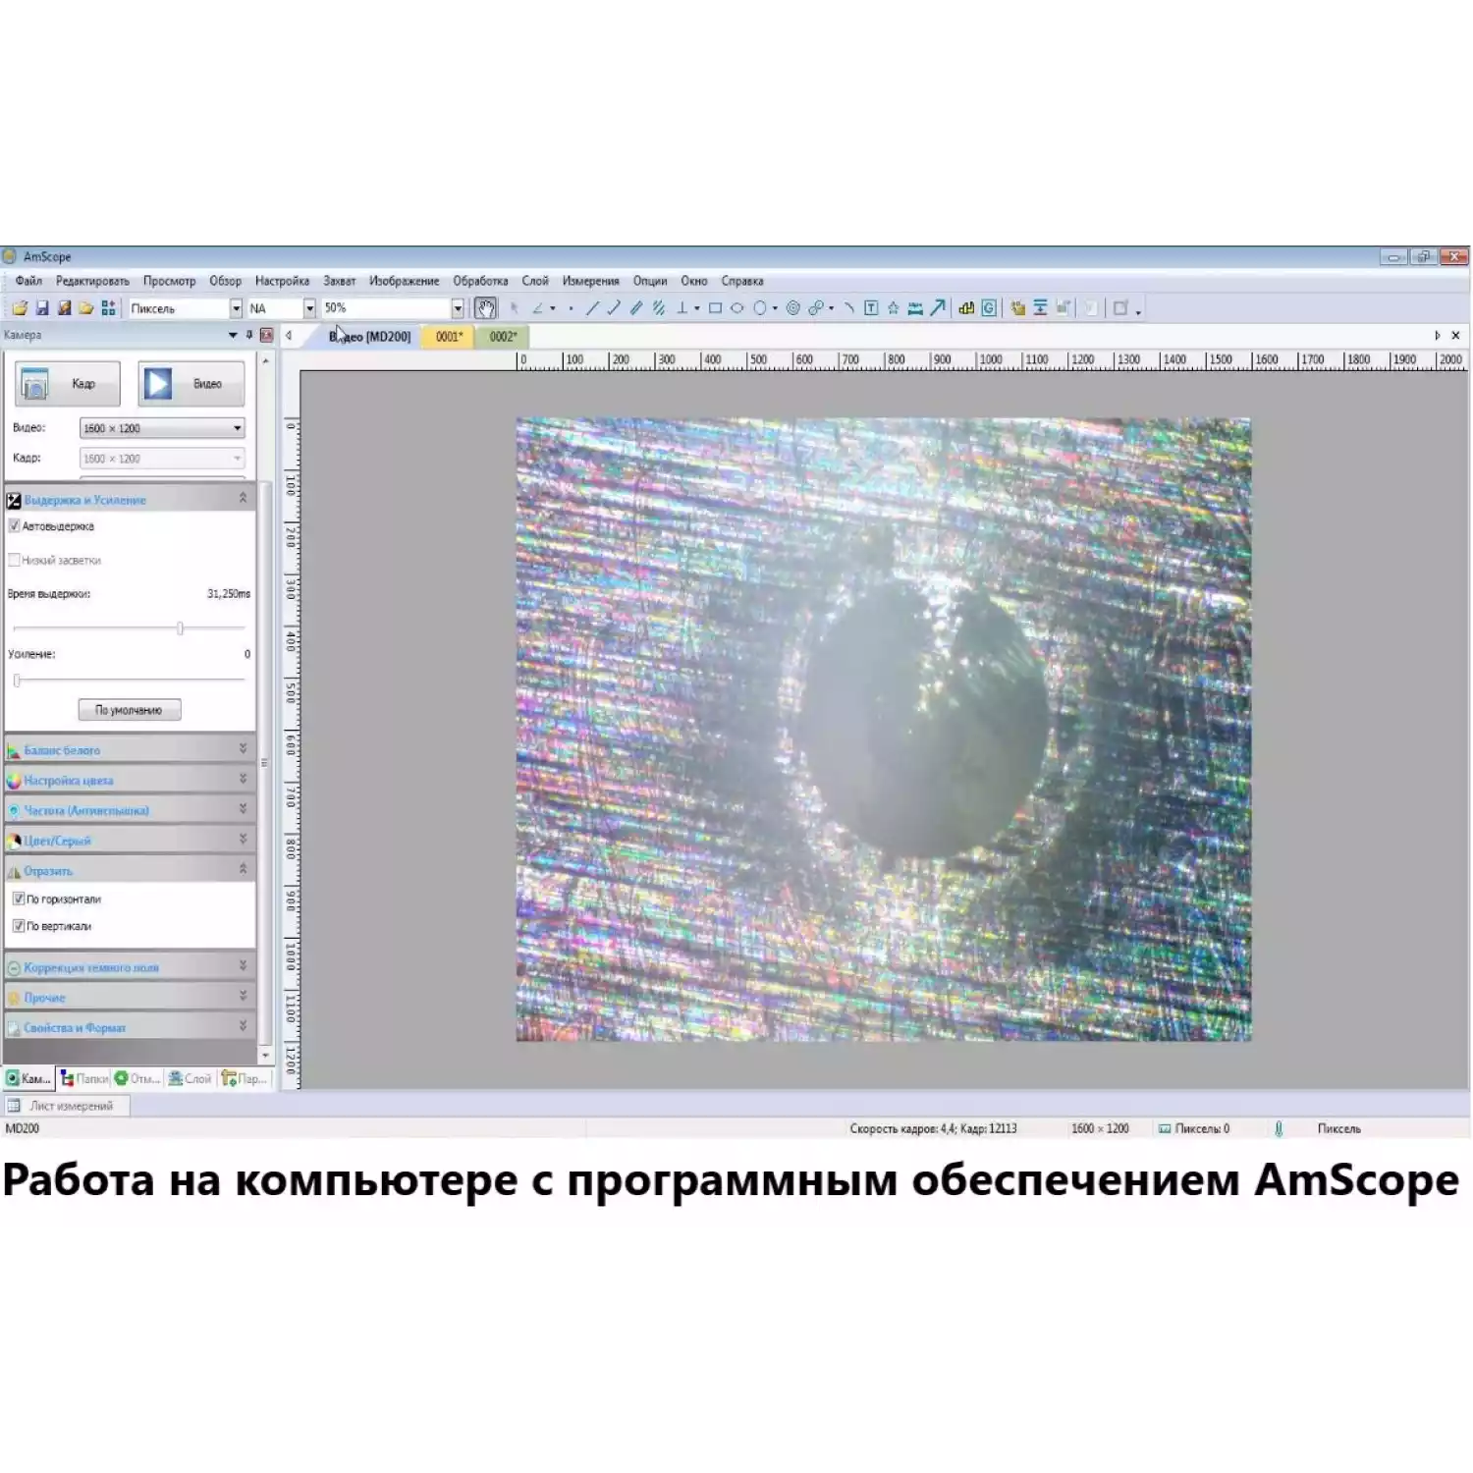1473x1473 pixels.
Task: Open the 50% zoom level dropdown
Action: pos(457,308)
